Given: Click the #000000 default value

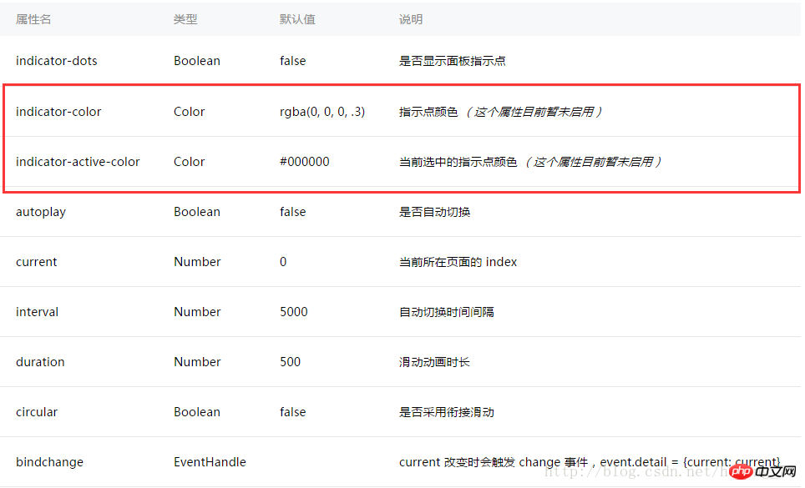Looking at the screenshot, I should [305, 162].
